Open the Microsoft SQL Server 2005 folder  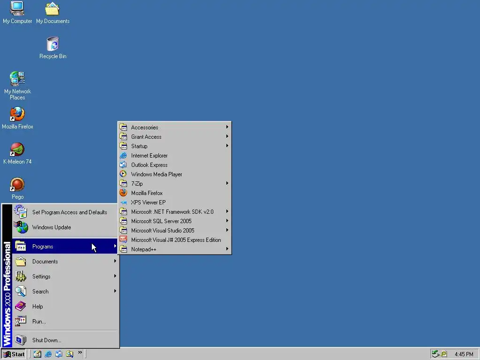tap(174, 221)
